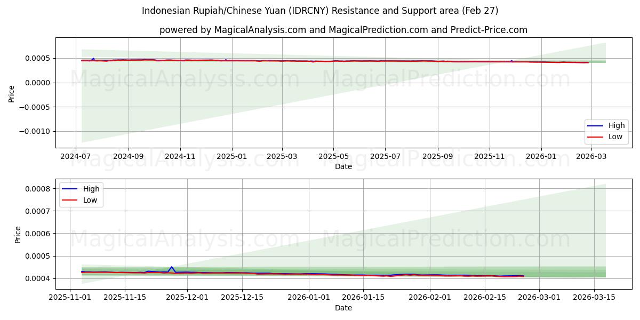
Task: Click the blue peak just after 2024-07
Action: click(x=93, y=58)
